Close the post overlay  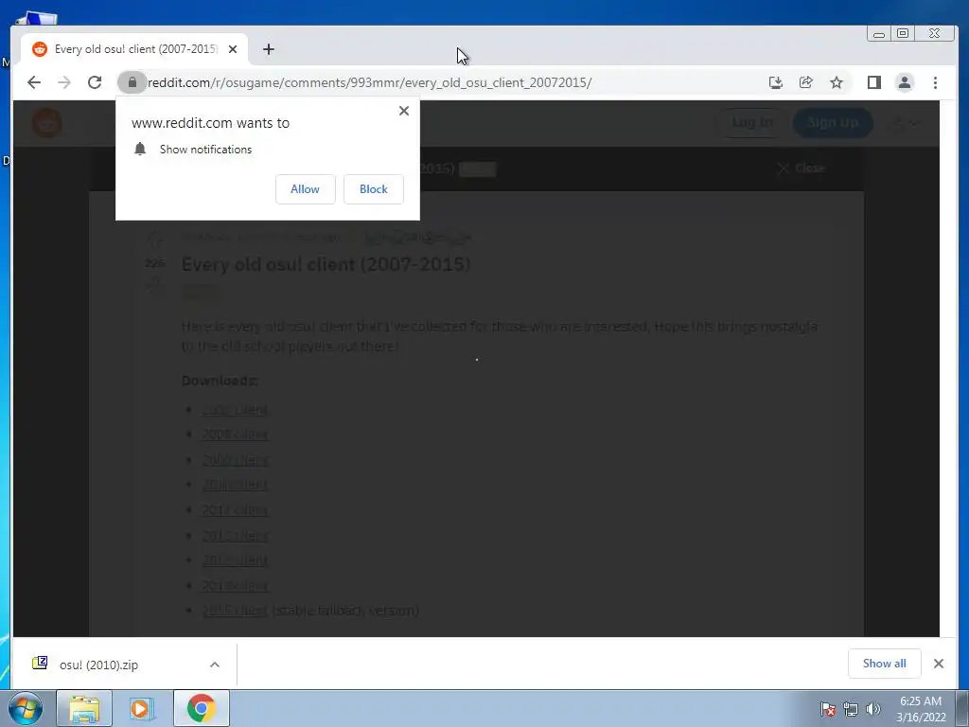point(801,168)
